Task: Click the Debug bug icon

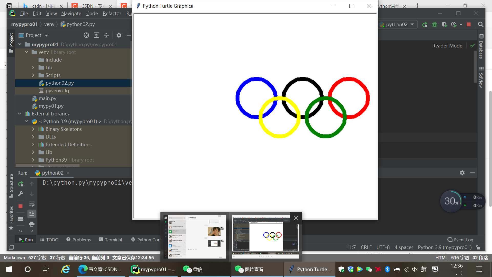Action: pyautogui.click(x=435, y=24)
